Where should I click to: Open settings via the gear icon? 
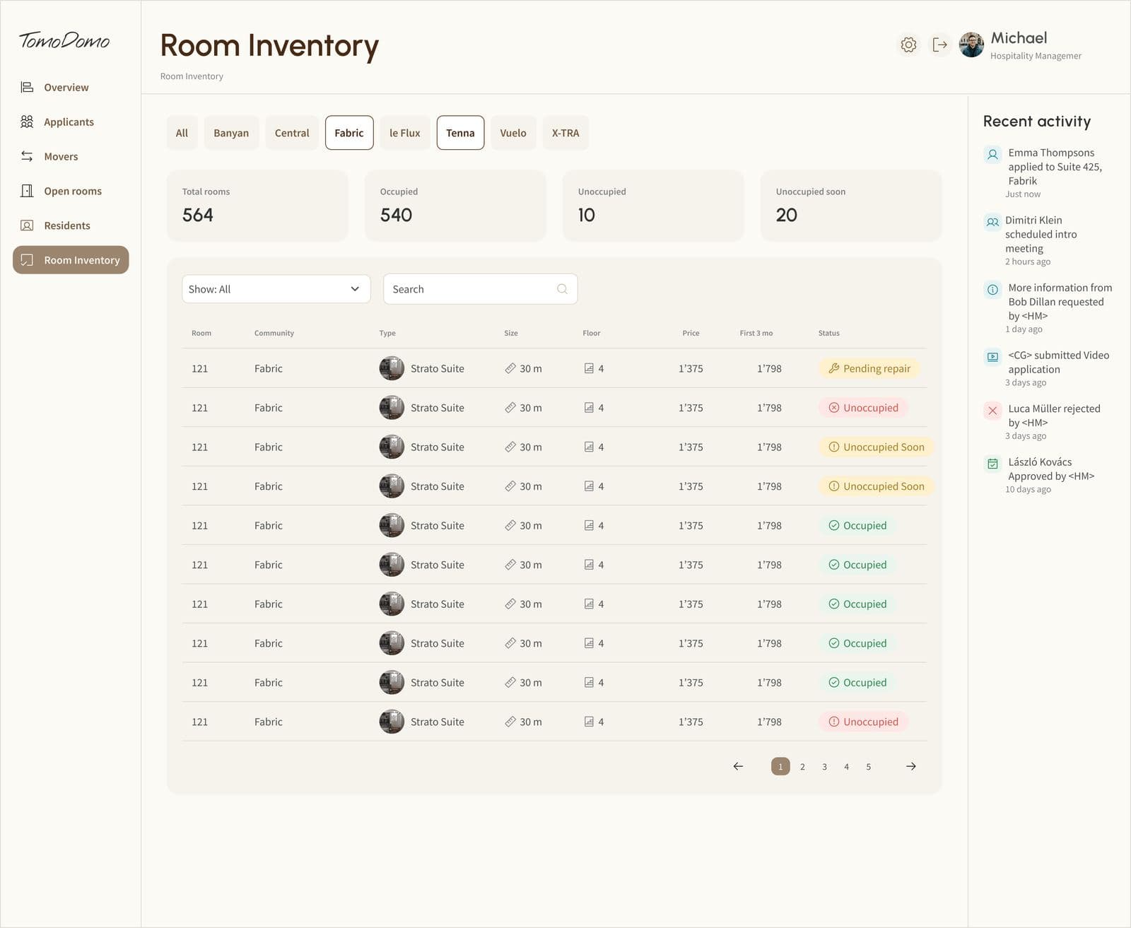[x=908, y=45]
